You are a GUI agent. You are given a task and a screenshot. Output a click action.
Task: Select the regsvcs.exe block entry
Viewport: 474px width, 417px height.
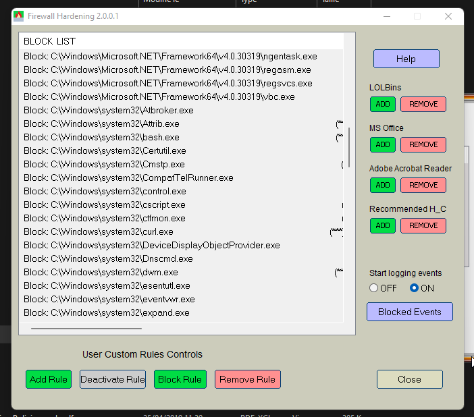click(181, 84)
